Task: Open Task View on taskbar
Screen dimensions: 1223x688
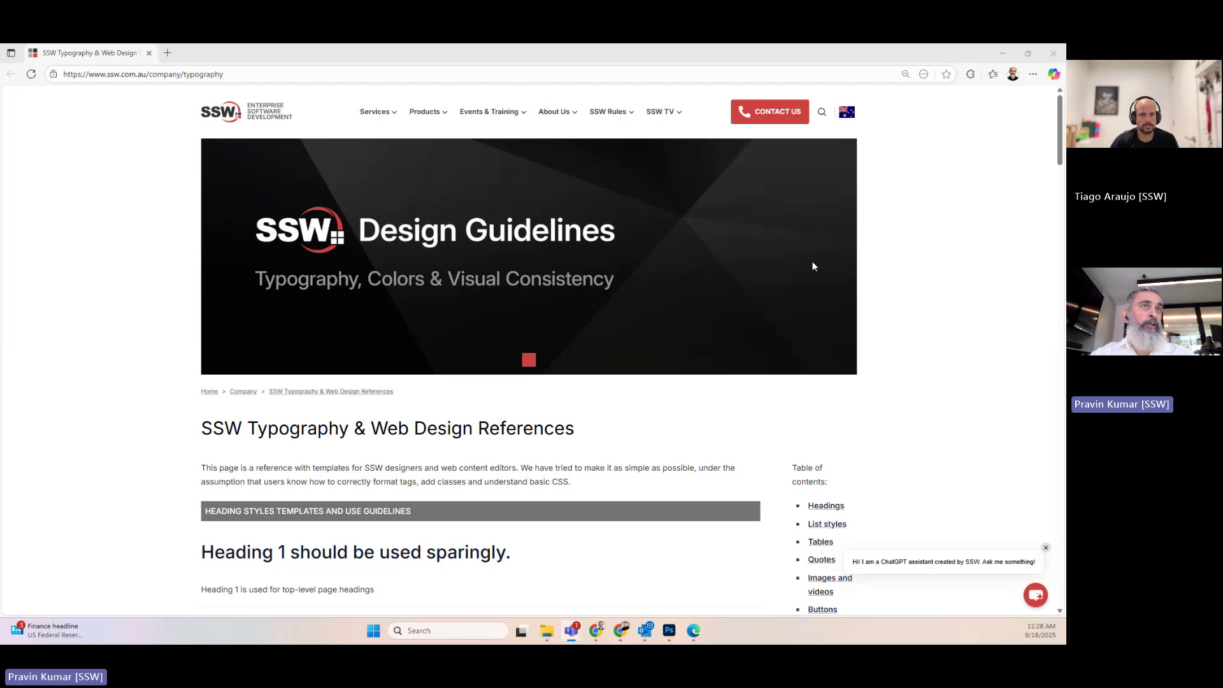Action: (x=521, y=631)
